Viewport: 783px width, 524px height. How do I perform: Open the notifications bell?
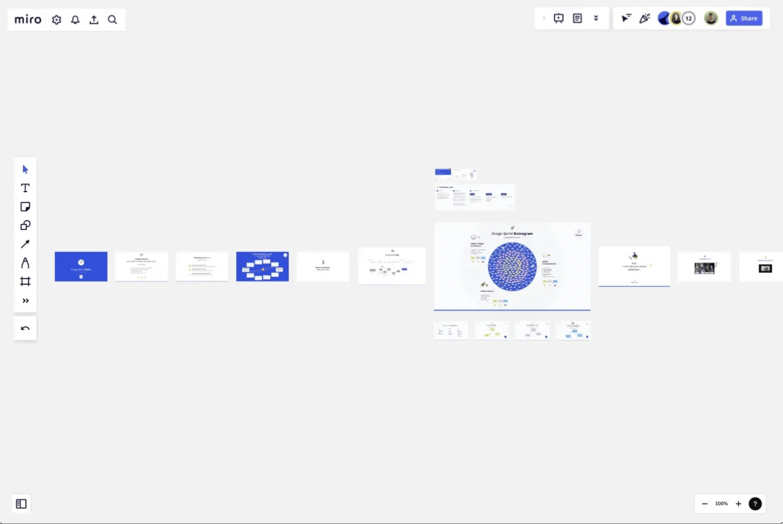pyautogui.click(x=75, y=19)
